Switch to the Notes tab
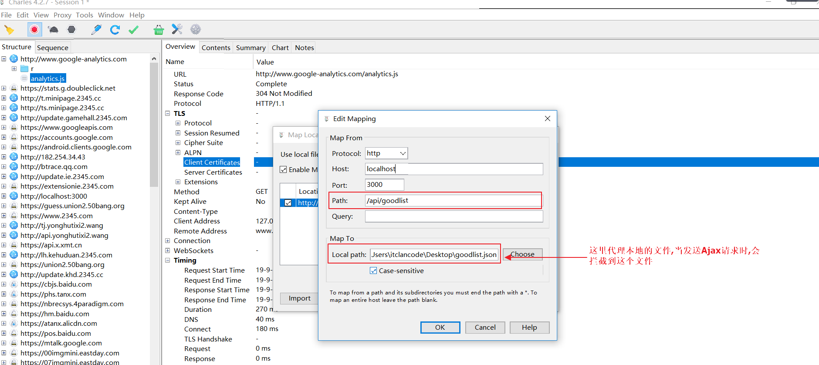This screenshot has width=819, height=365. [305, 47]
